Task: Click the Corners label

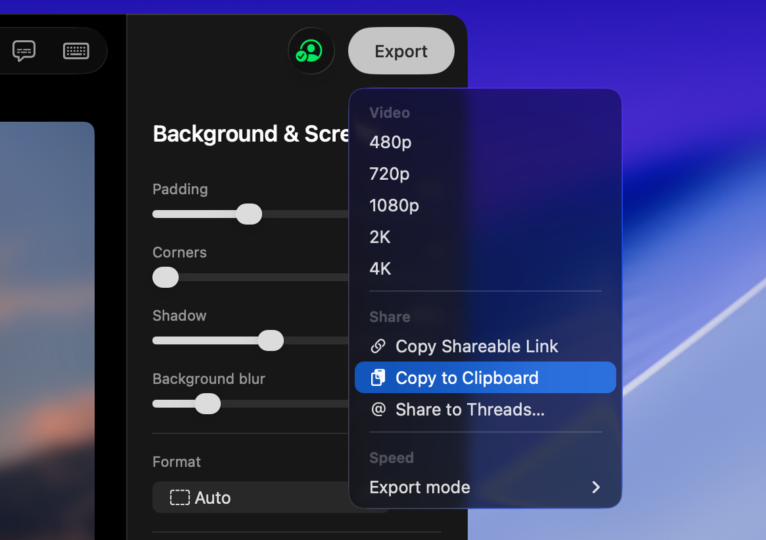Action: pyautogui.click(x=180, y=252)
